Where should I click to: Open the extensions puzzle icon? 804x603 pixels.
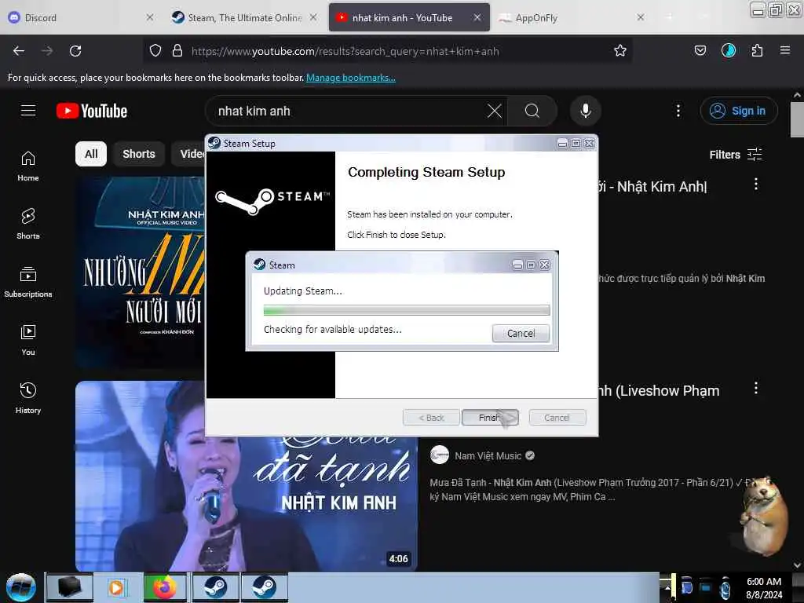point(757,51)
